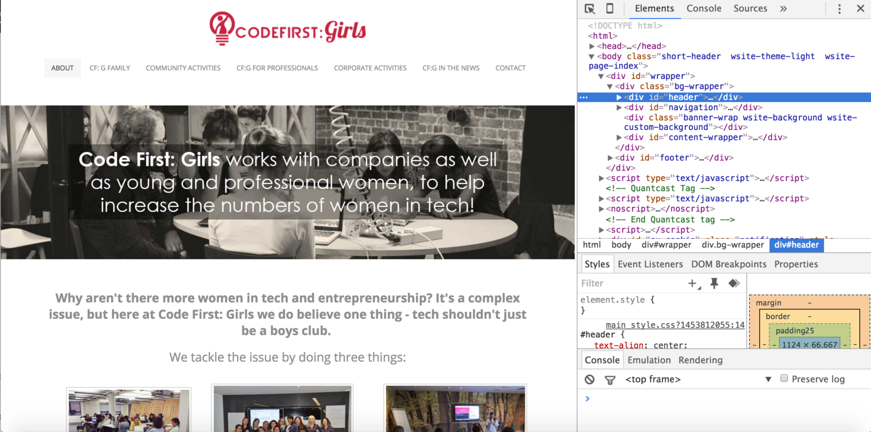Collapse the div#wrapper node

[601, 77]
